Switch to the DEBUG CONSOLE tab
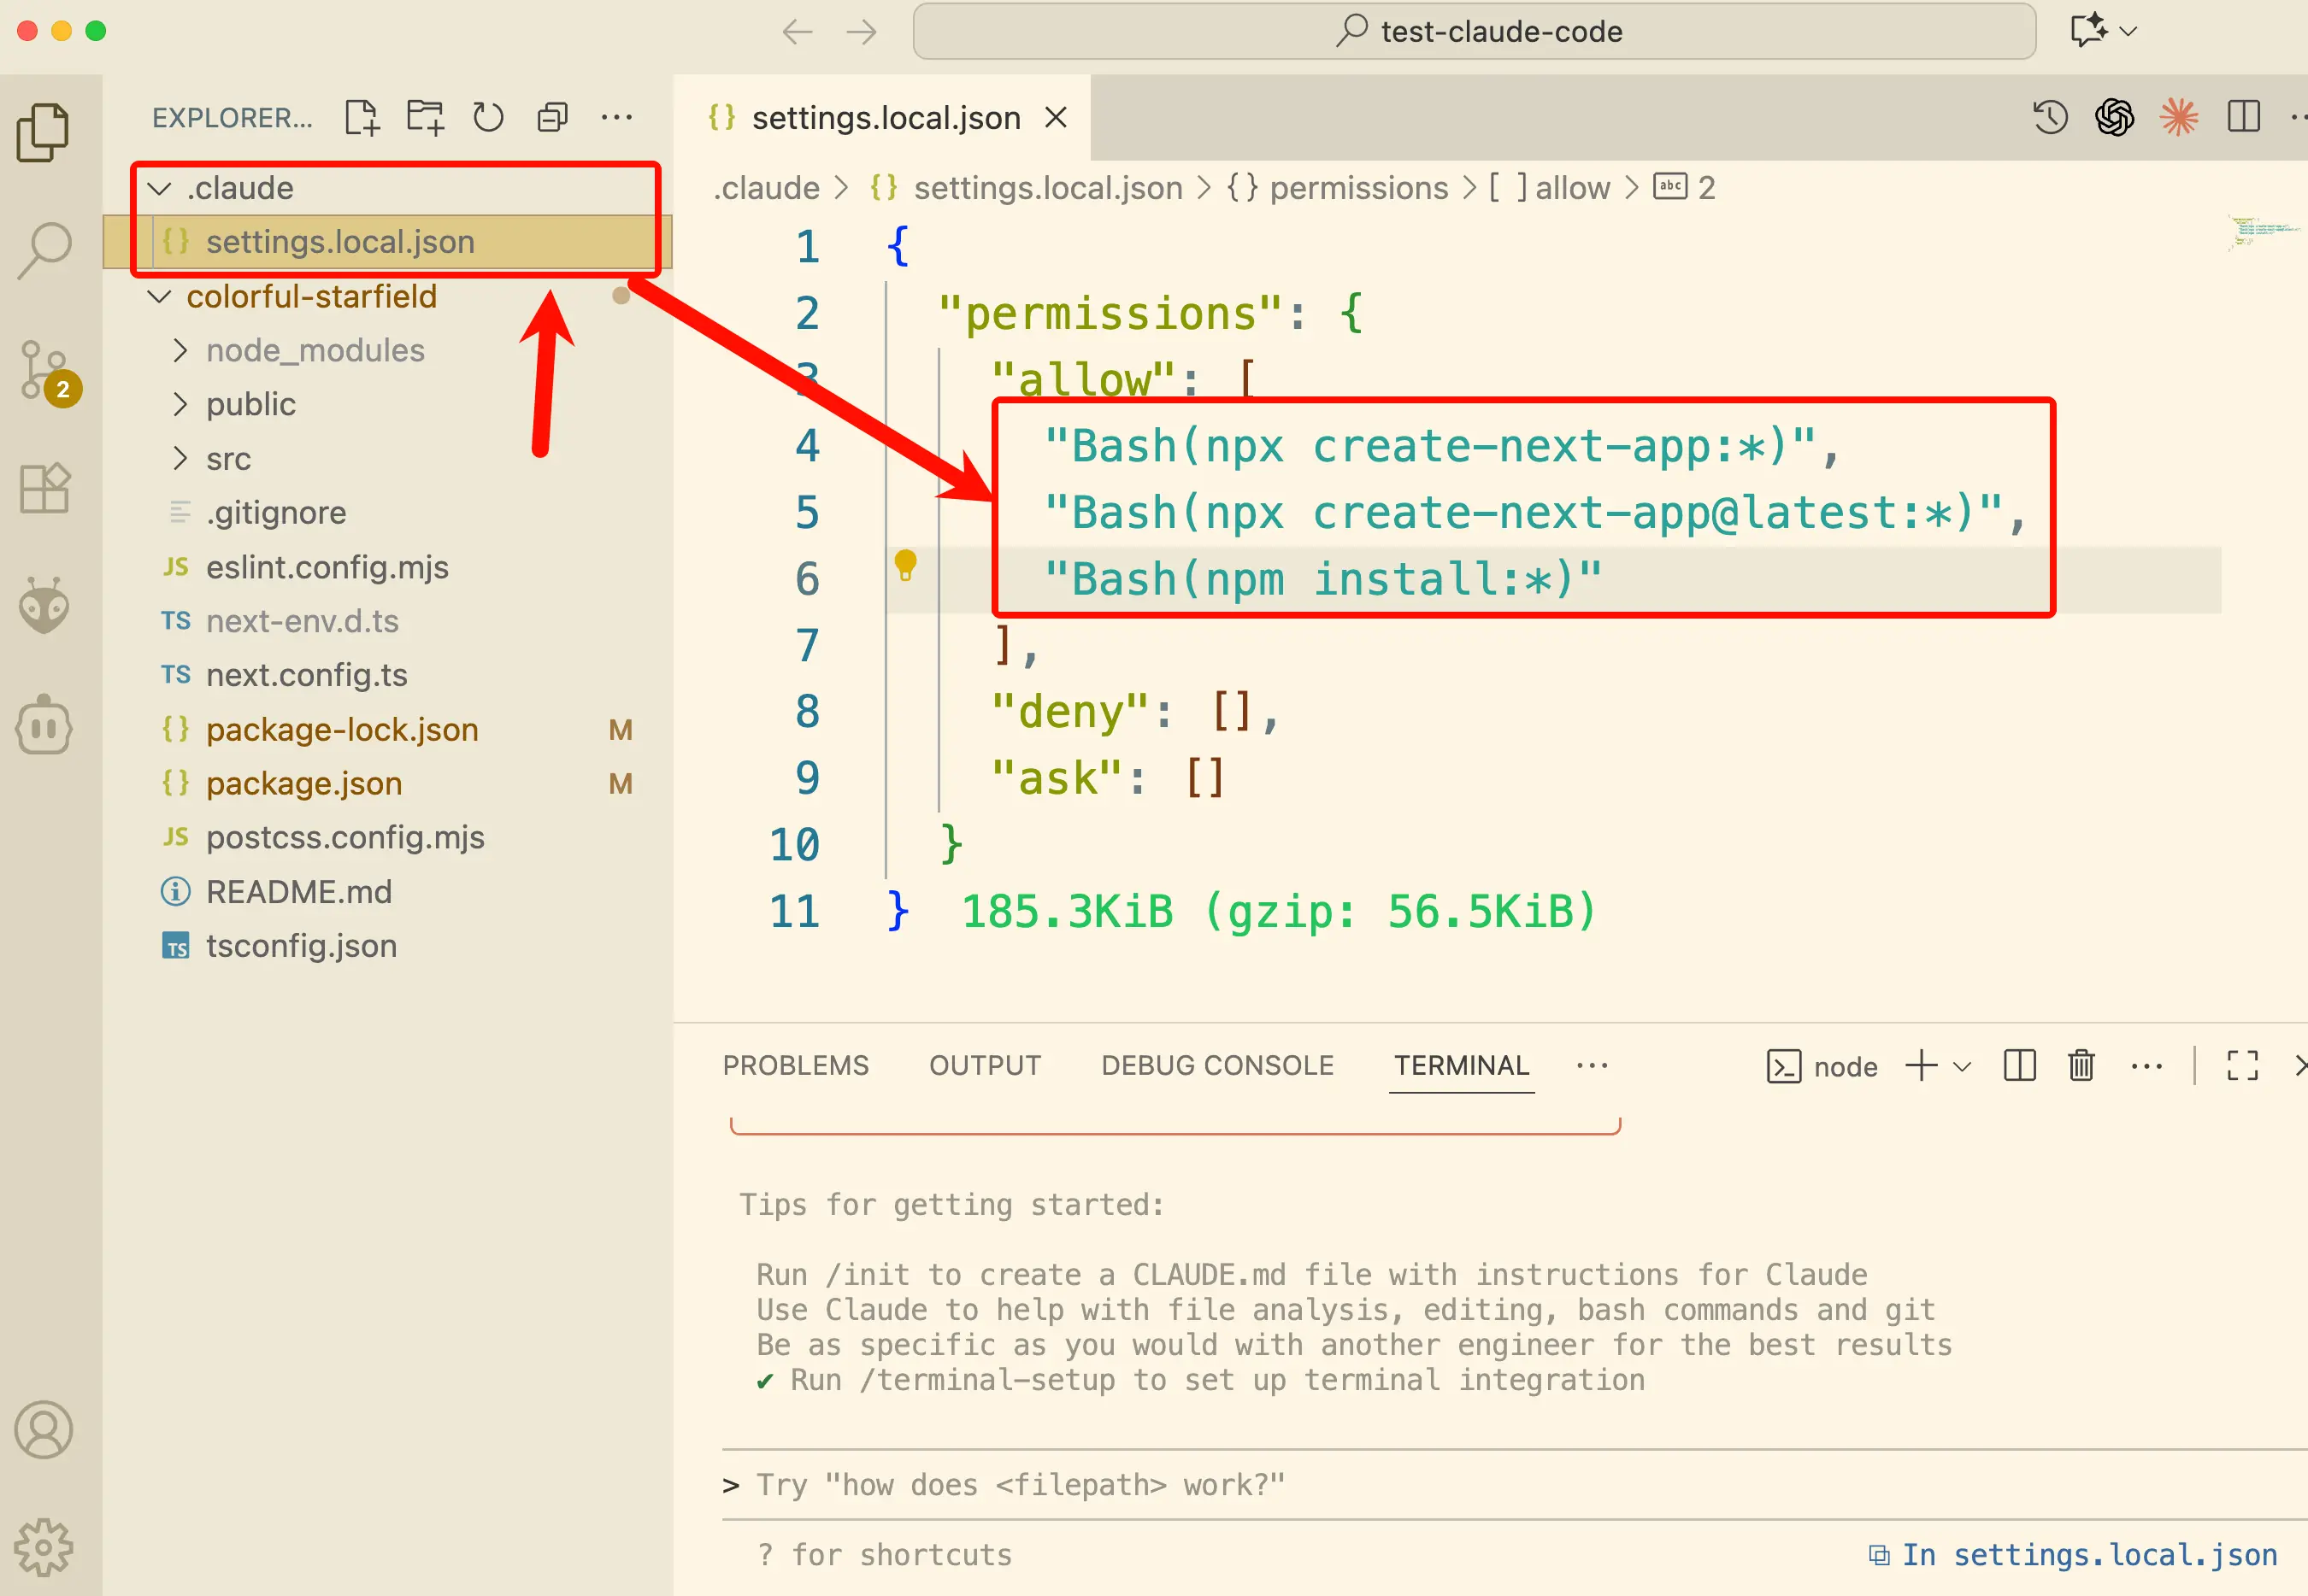This screenshot has width=2308, height=1596. pos(1216,1065)
